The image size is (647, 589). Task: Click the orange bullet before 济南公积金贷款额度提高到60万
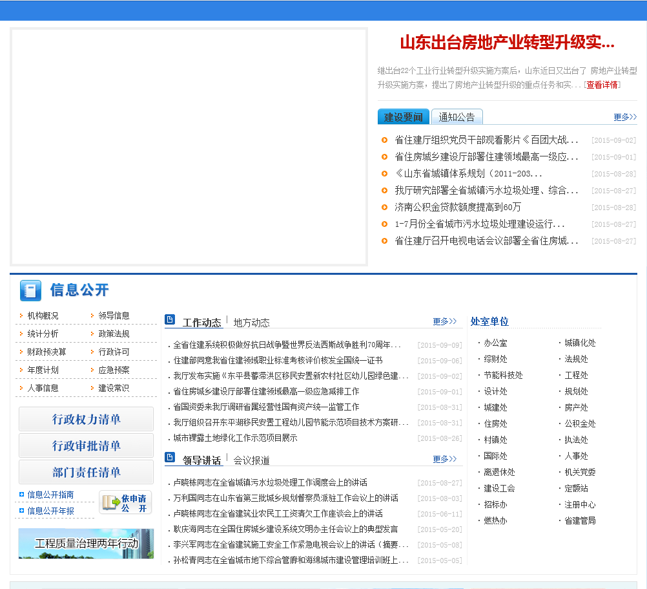click(385, 207)
